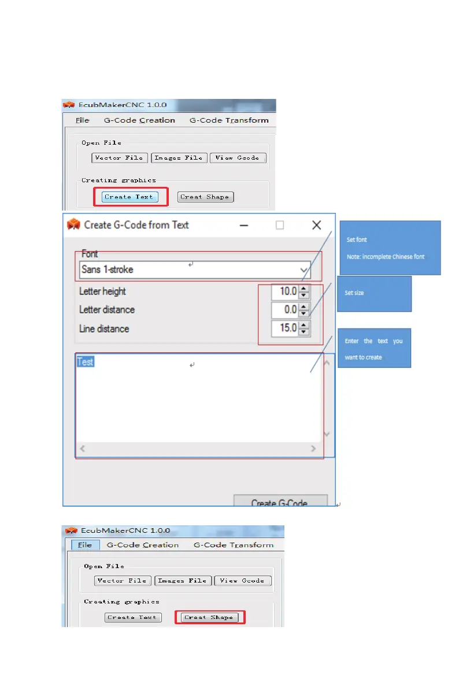Image resolution: width=459 pixels, height=689 pixels.
Task: Click the Letter height value field showing 10.0
Action: [x=285, y=292]
